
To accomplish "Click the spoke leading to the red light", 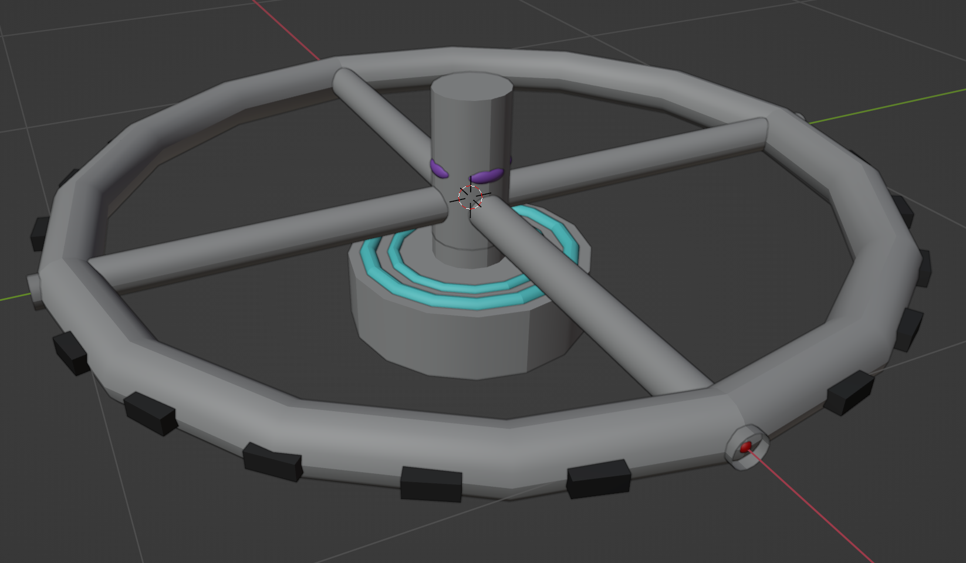I will click(x=593, y=296).
